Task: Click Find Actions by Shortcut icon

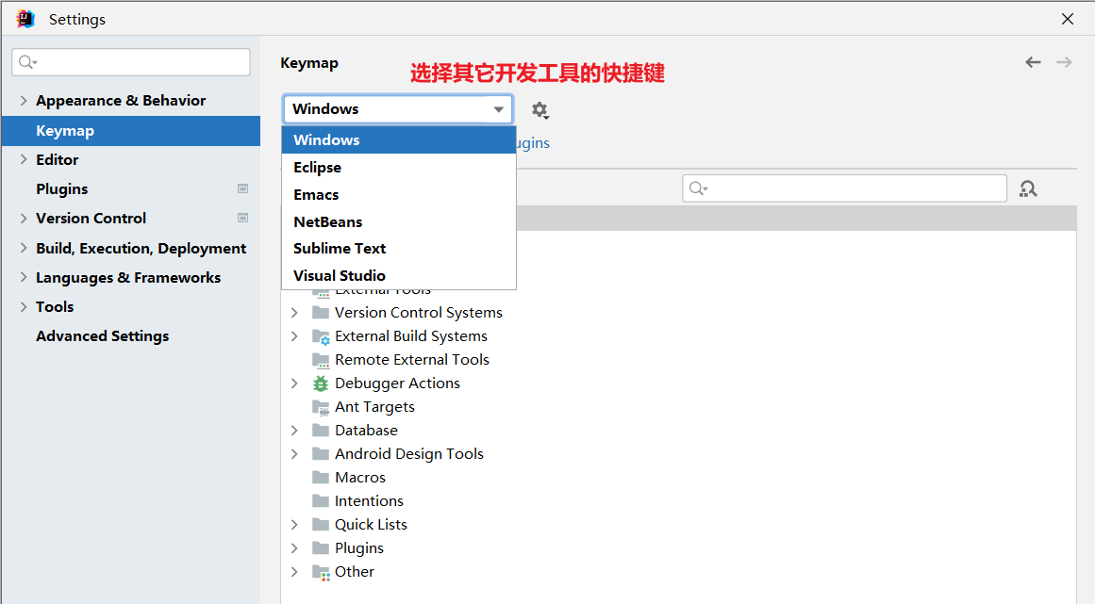Action: 1028,189
